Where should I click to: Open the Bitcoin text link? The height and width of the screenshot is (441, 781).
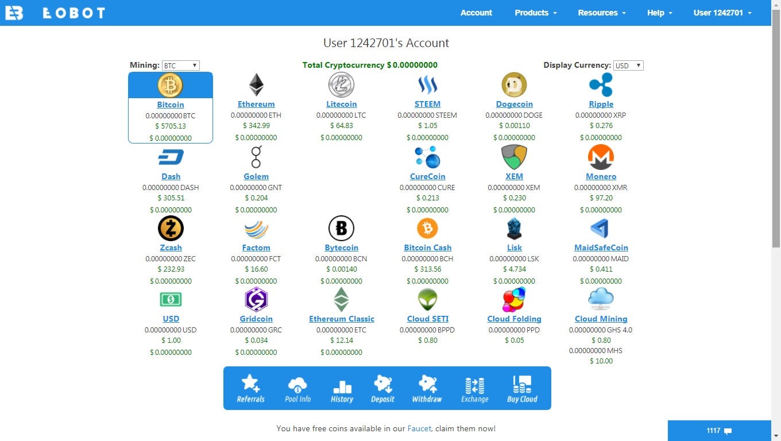(x=171, y=105)
